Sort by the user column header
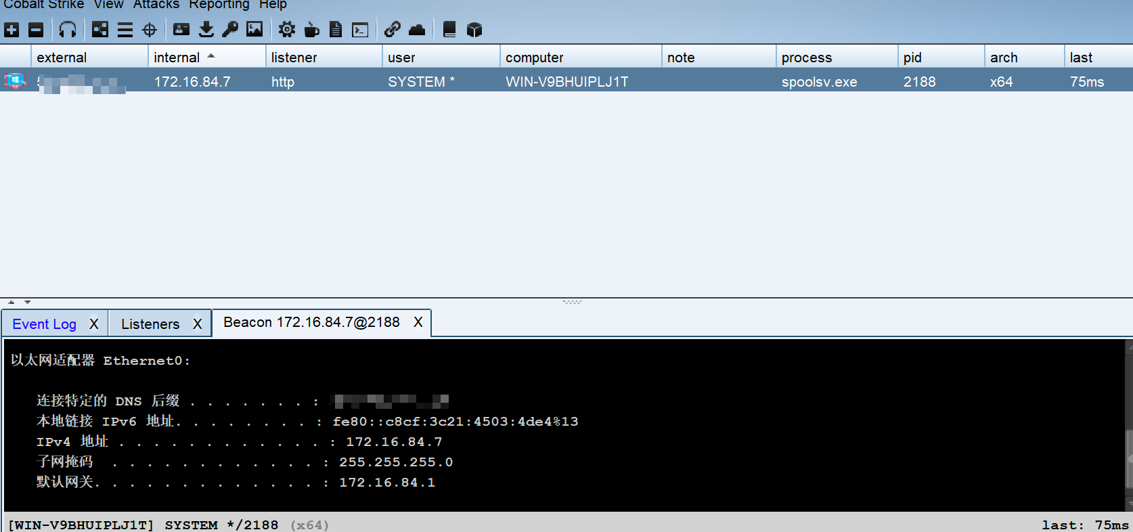Viewport: 1133px width, 532px height. [x=441, y=58]
